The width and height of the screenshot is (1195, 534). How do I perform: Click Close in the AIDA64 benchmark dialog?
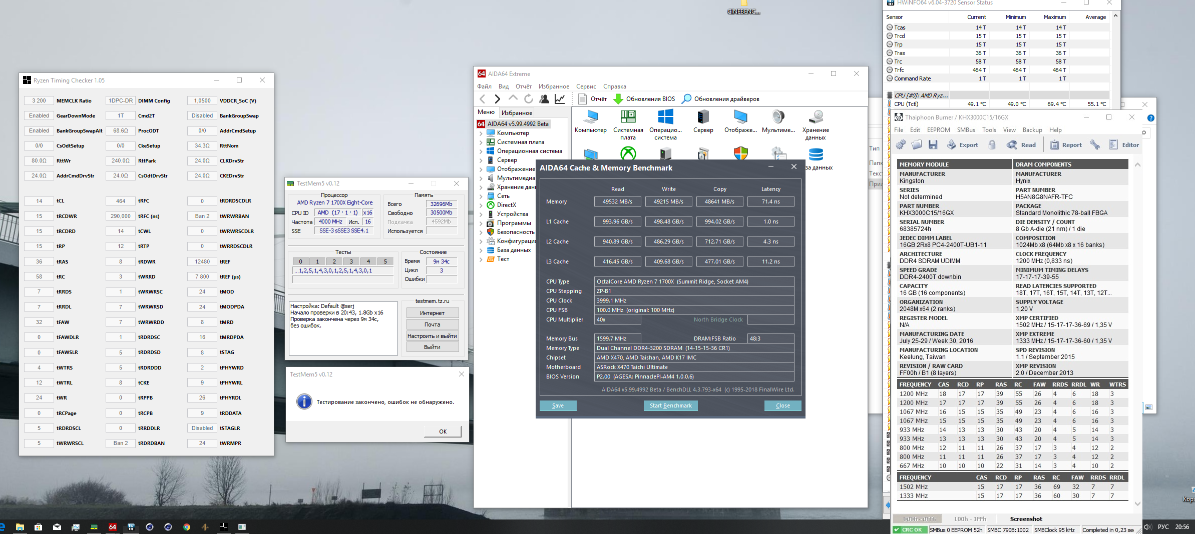pyautogui.click(x=782, y=406)
